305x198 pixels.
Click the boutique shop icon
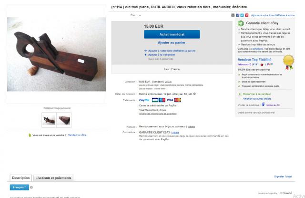coord(263,104)
